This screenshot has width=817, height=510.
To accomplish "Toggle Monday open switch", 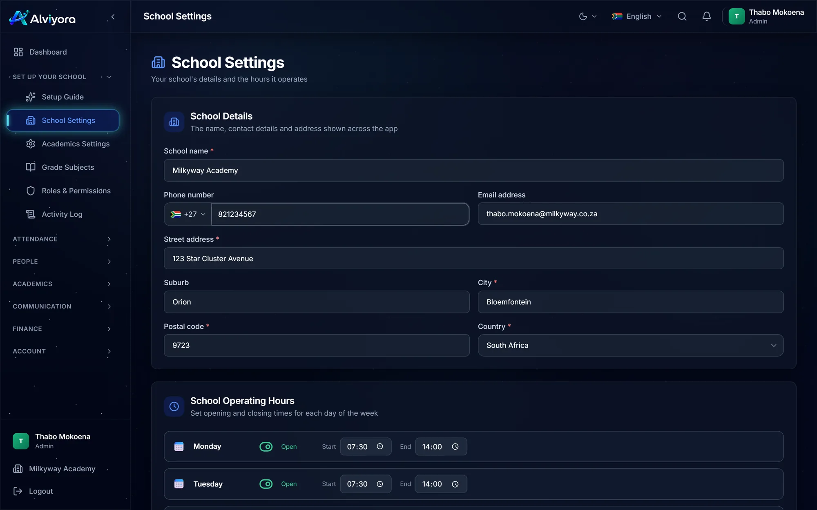I will [x=266, y=447].
